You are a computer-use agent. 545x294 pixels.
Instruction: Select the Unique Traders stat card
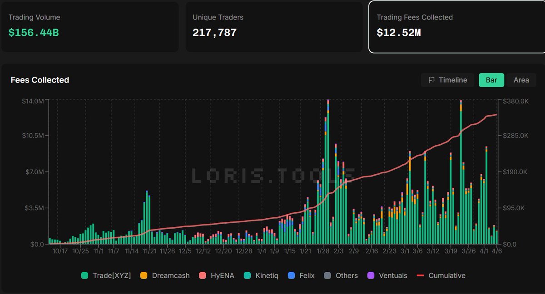(274, 26)
